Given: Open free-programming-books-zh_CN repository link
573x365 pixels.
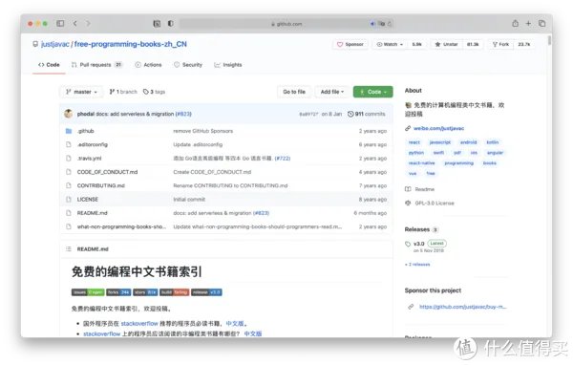Looking at the screenshot, I should pyautogui.click(x=131, y=44).
